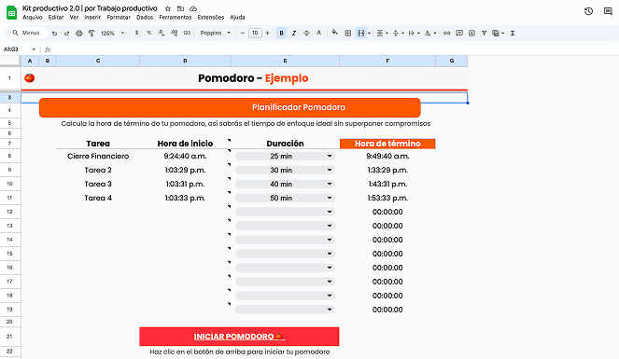Open the 50 min duration dropdown
This screenshot has width=619, height=359.
285,198
